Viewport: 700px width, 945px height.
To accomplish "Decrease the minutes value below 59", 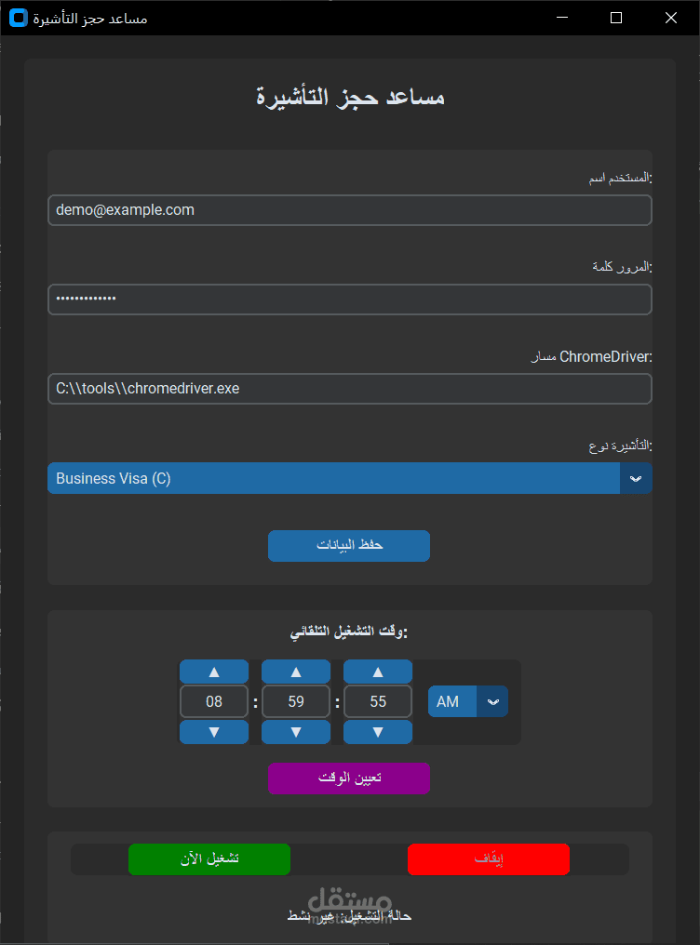I will (296, 732).
